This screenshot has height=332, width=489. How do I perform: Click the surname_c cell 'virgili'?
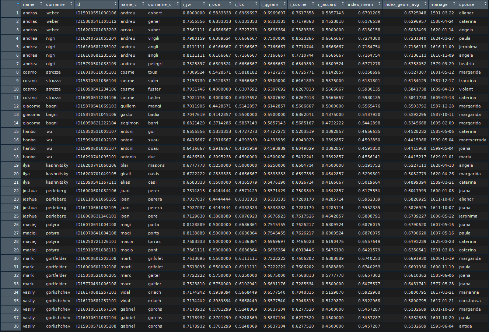click(x=154, y=38)
